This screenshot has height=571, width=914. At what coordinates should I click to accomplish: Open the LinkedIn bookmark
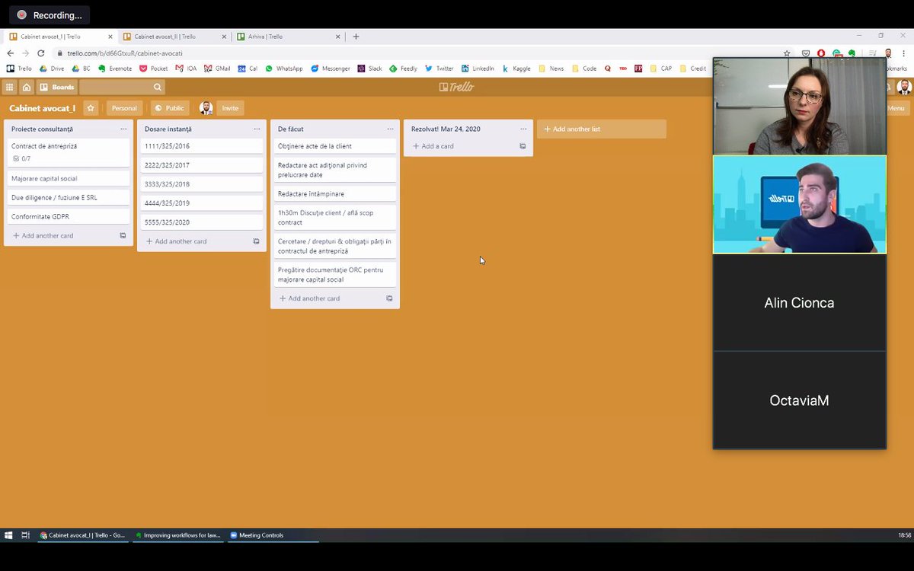pyautogui.click(x=478, y=69)
